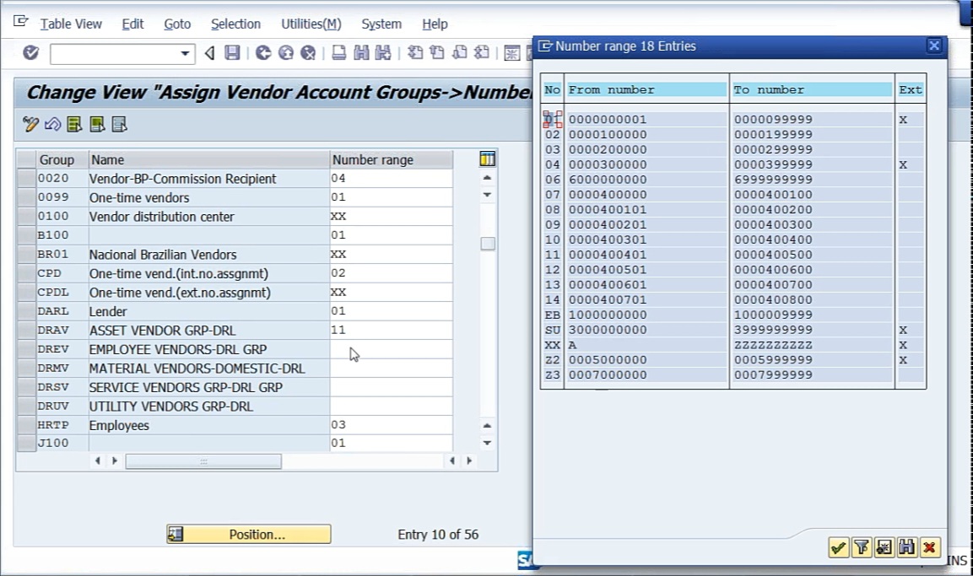Image resolution: width=973 pixels, height=576 pixels.
Task: Click the Group column header
Action: coord(62,160)
